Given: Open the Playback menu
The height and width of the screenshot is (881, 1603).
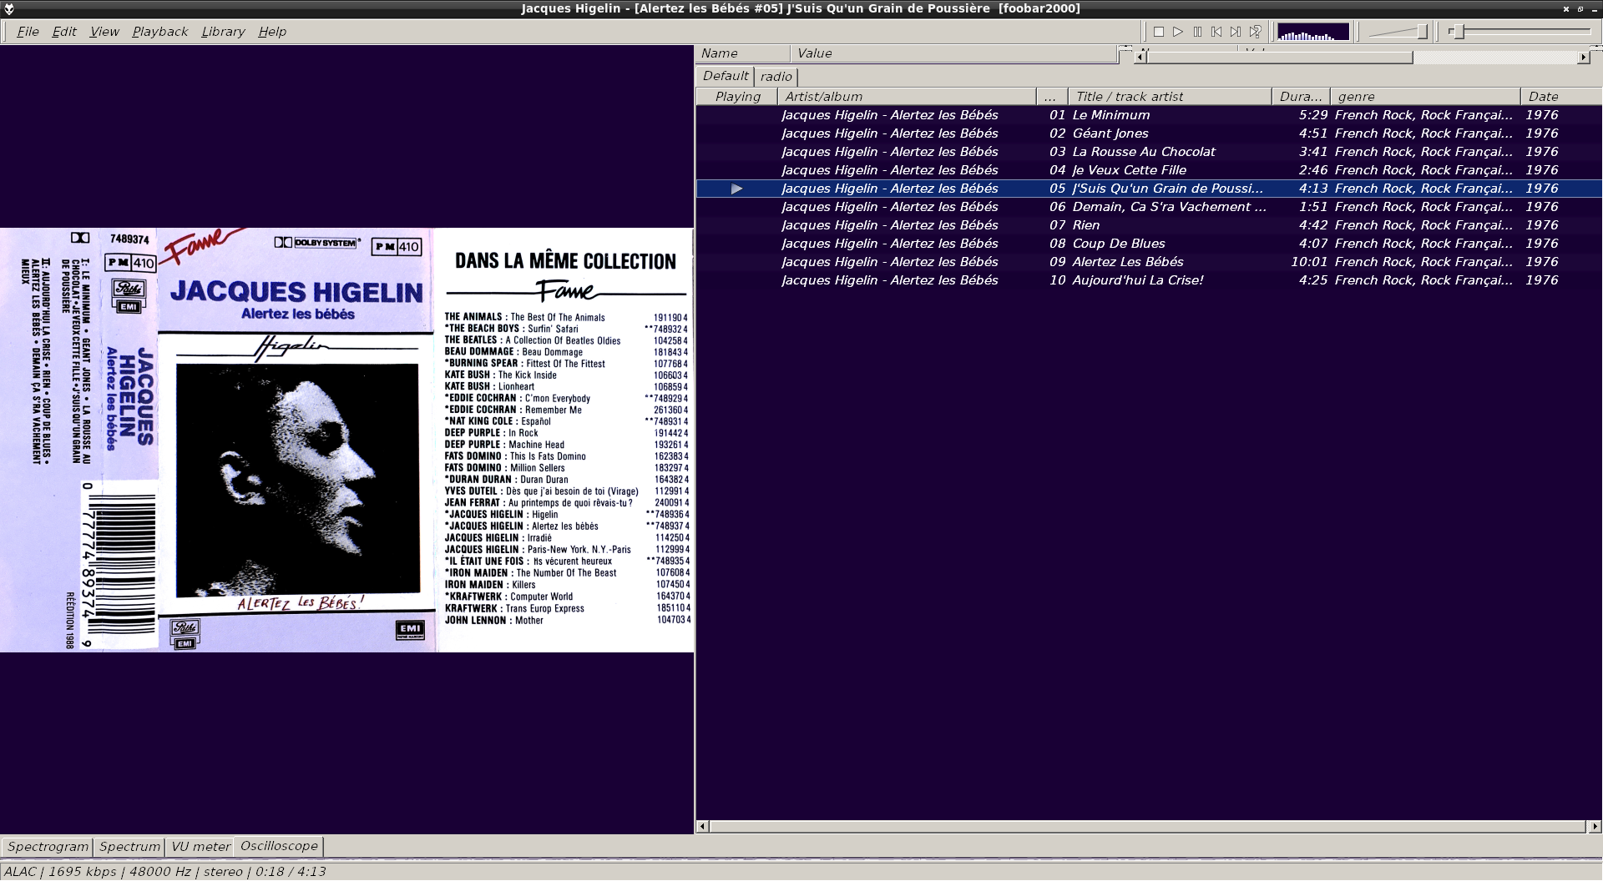Looking at the screenshot, I should 159,32.
